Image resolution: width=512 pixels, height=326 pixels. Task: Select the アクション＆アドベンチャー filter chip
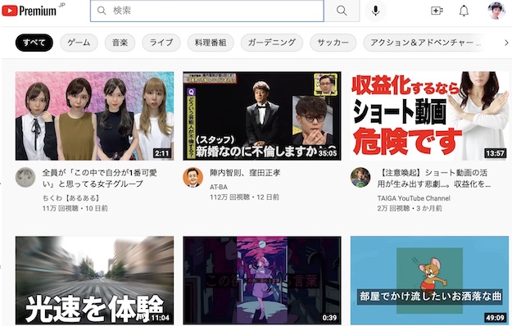pyautogui.click(x=424, y=43)
